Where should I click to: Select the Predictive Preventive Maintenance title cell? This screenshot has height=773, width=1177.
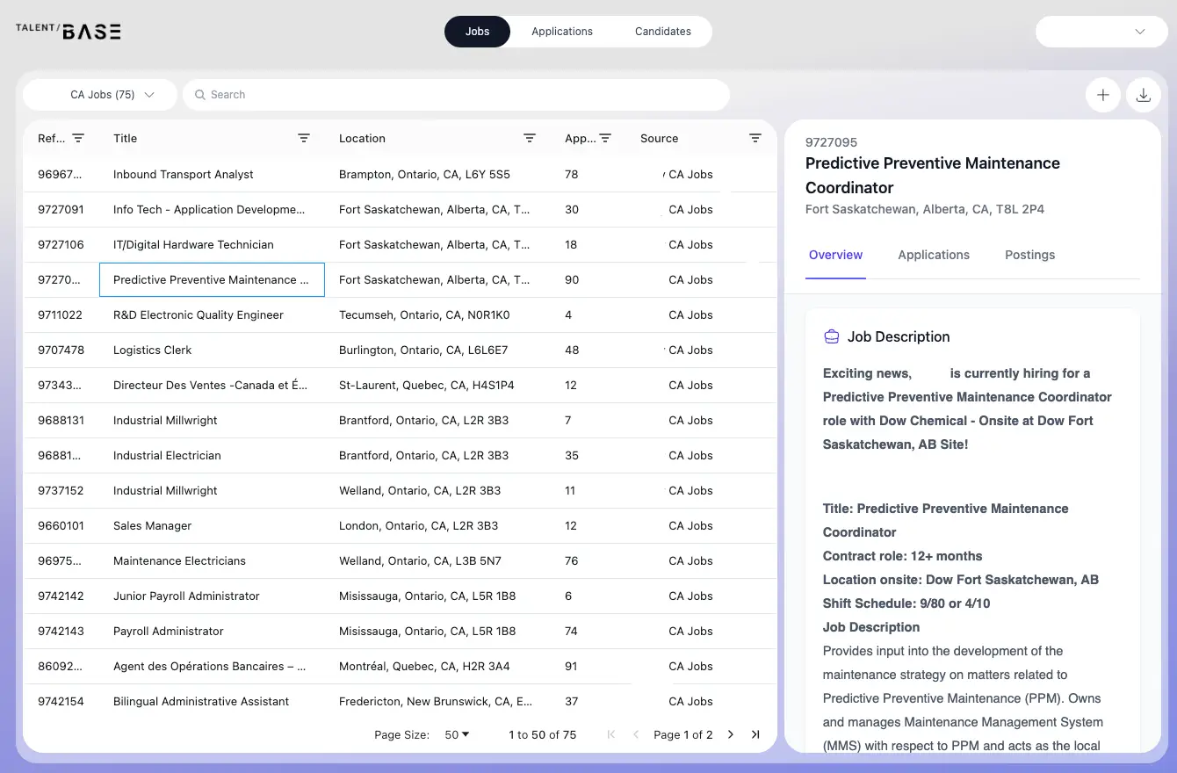click(x=212, y=279)
